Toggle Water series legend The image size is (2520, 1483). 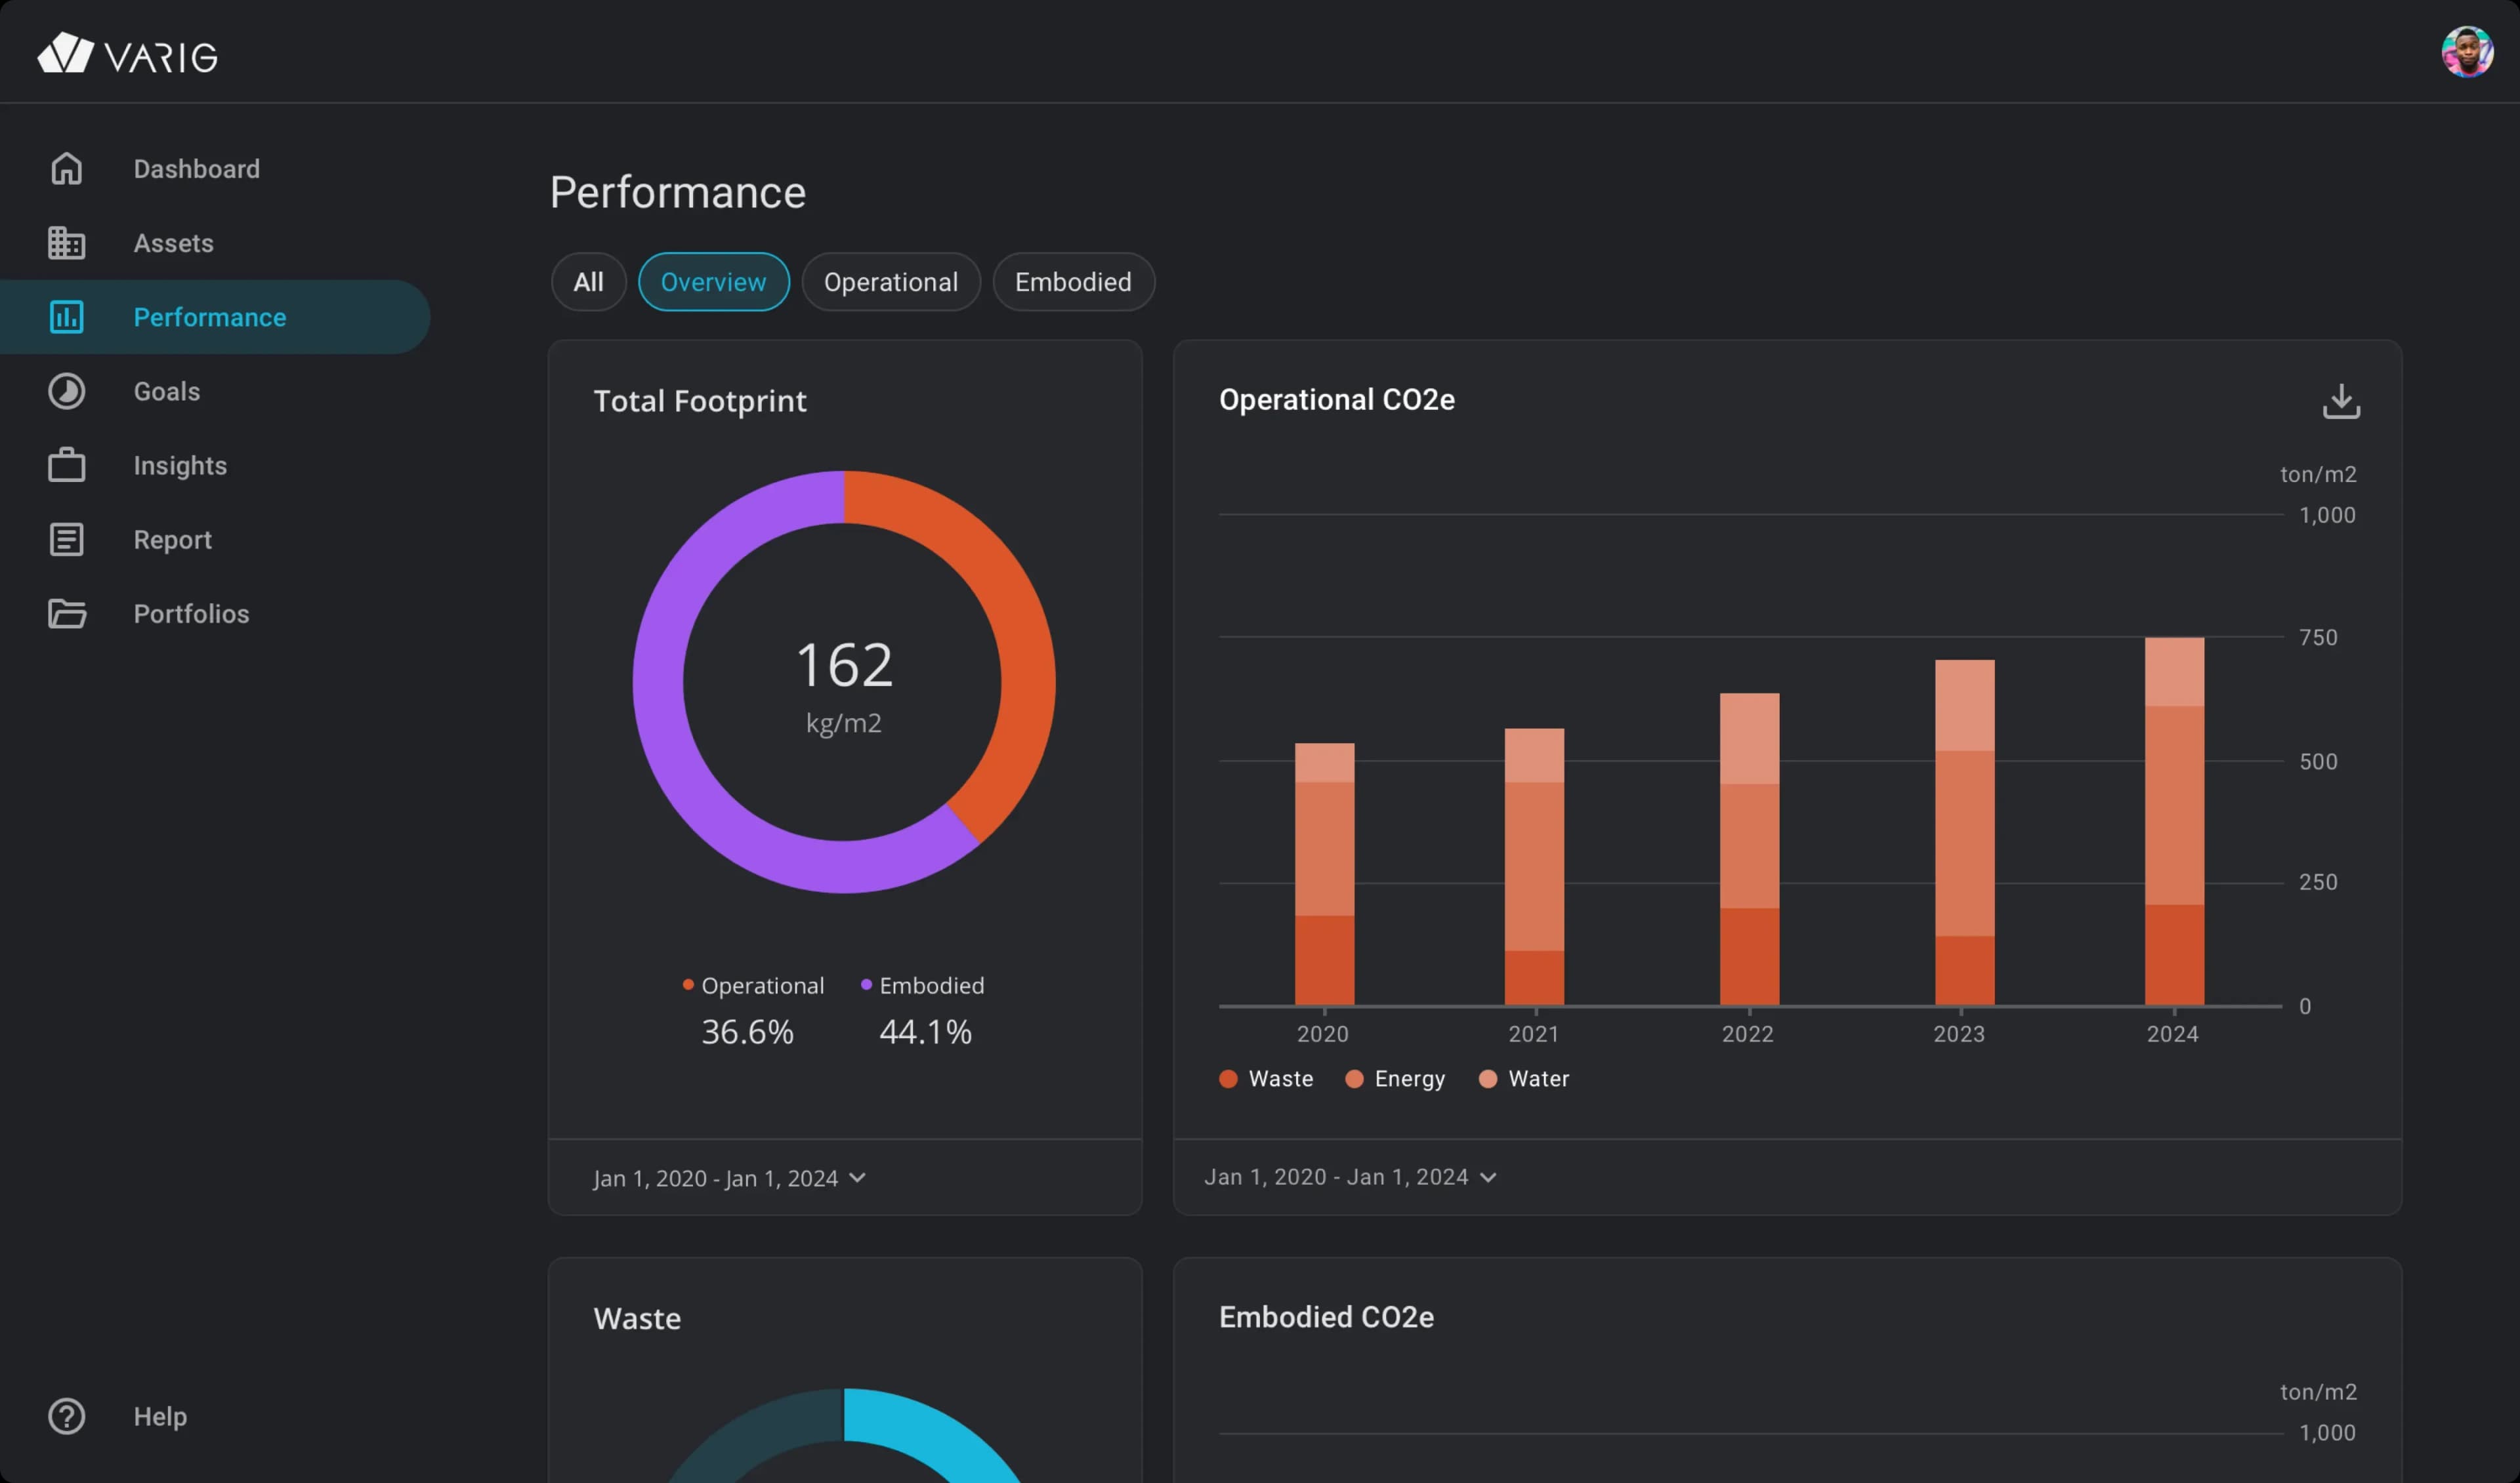(x=1523, y=1078)
